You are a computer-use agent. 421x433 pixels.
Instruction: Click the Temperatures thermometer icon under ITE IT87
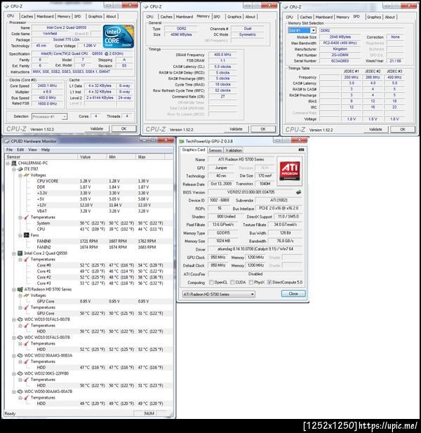tap(27, 217)
